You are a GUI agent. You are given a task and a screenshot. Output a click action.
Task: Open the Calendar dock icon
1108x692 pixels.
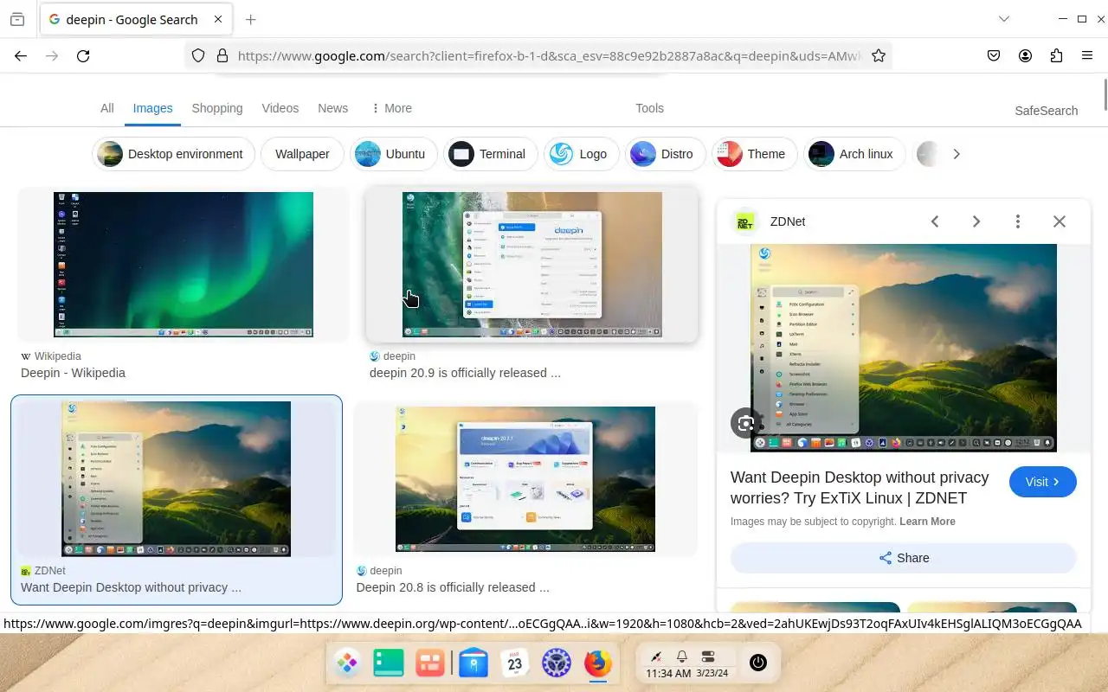(x=515, y=663)
